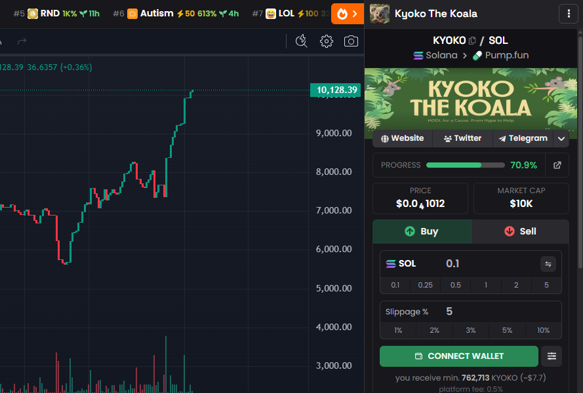Expand more social links chevron

[x=561, y=139]
